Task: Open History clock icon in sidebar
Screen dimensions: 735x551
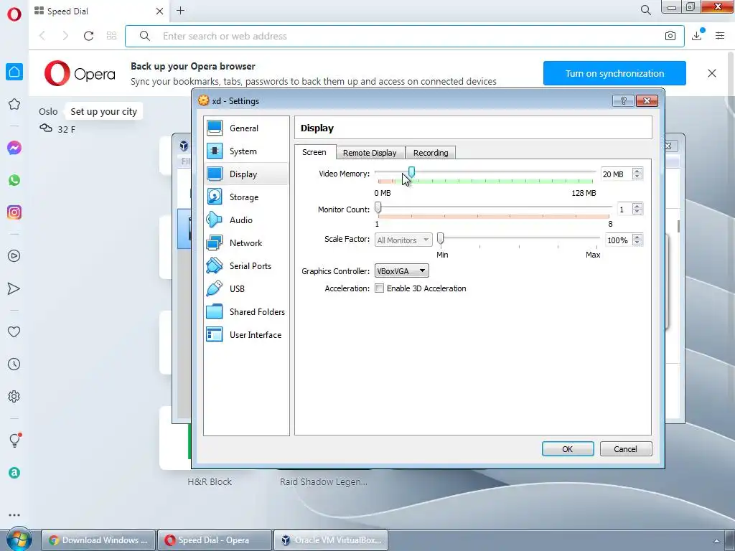Action: tap(14, 364)
